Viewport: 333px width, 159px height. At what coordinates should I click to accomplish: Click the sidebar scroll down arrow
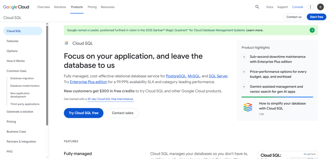47,157
